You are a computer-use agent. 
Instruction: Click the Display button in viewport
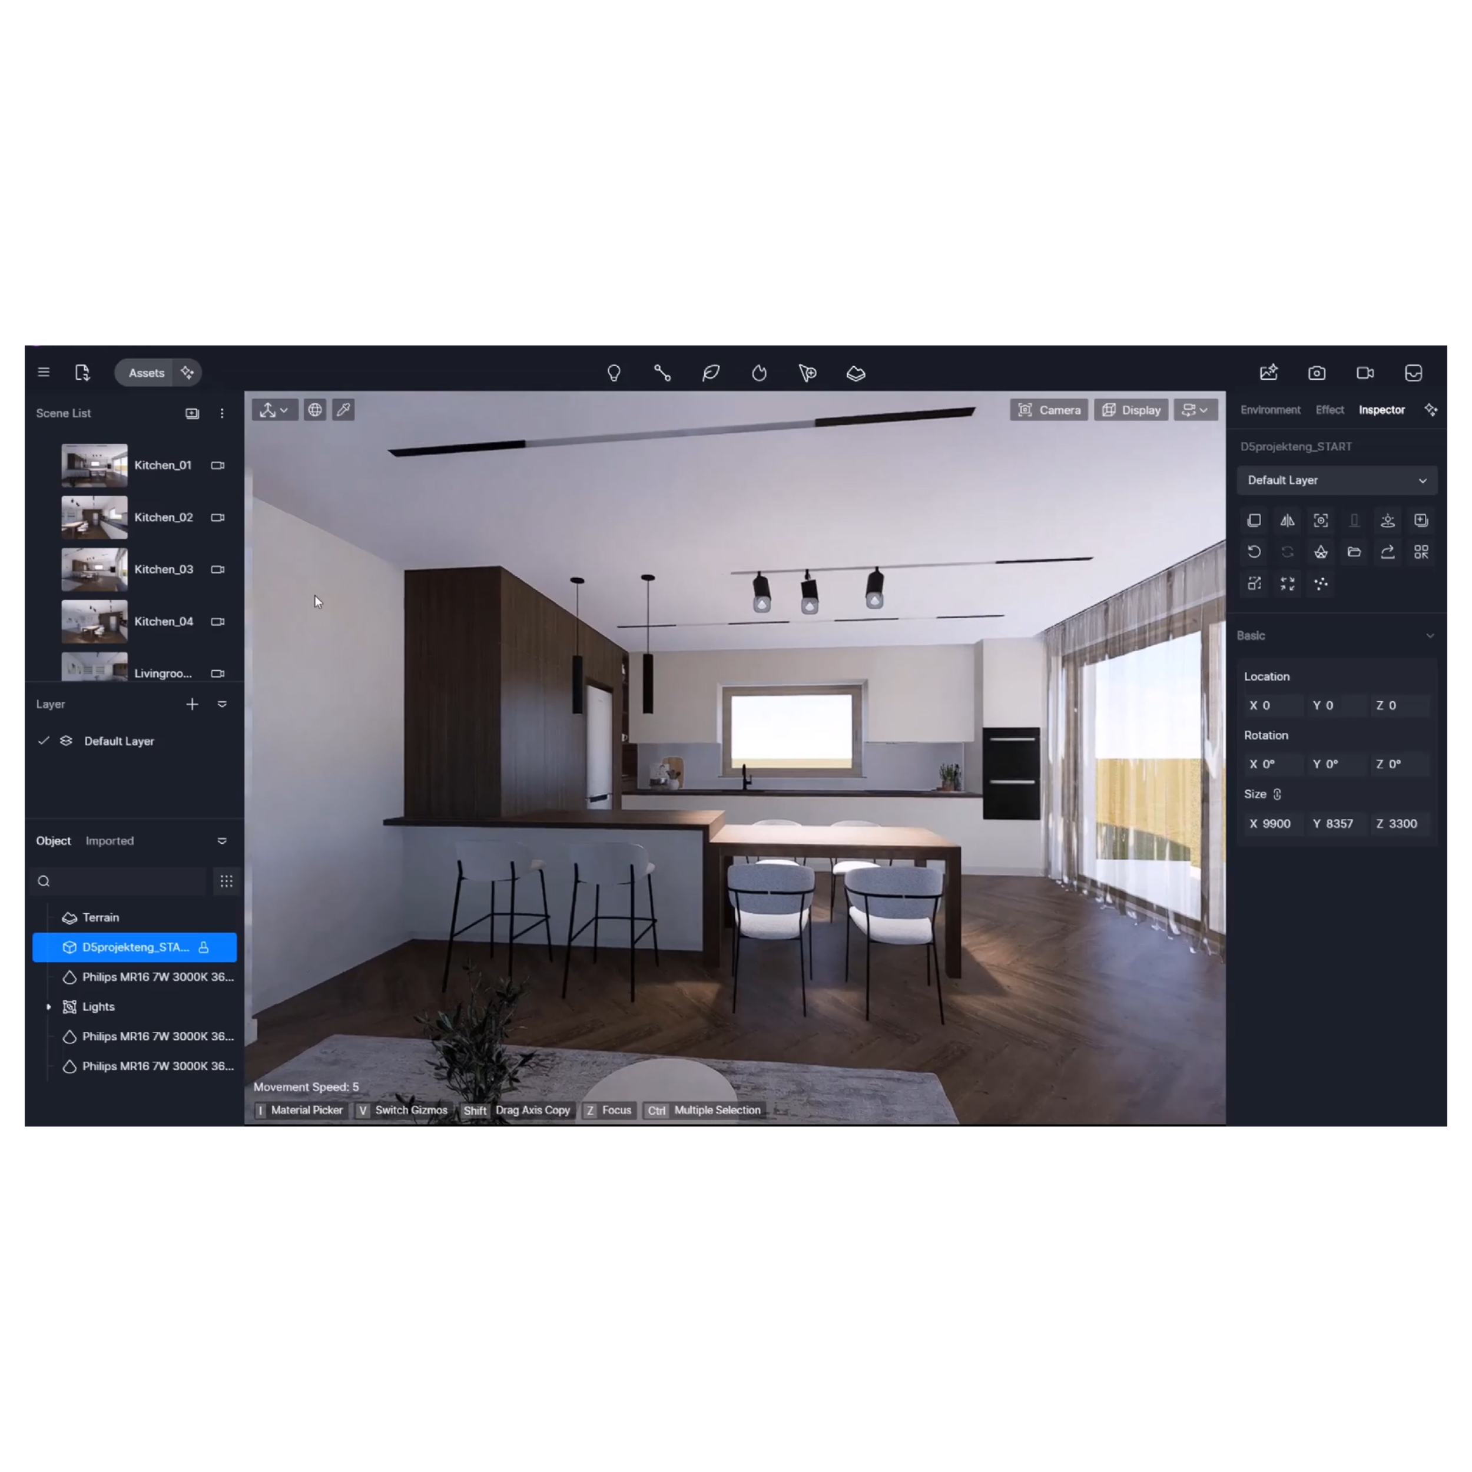click(x=1130, y=410)
